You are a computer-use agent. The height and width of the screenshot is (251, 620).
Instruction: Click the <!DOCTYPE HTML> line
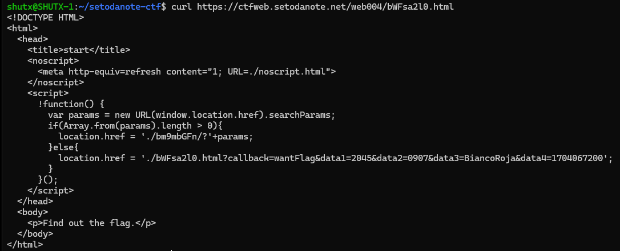pyautogui.click(x=46, y=18)
